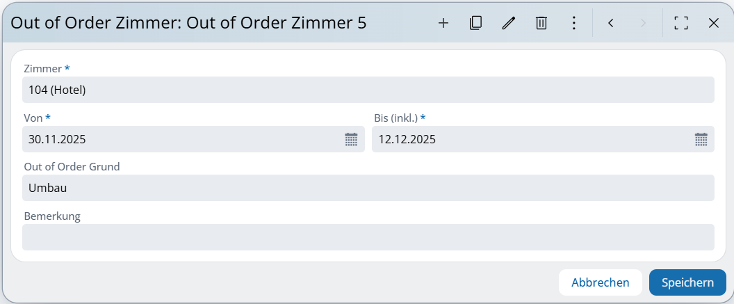The height and width of the screenshot is (304, 734).
Task: Save changes with Speichern
Action: tap(687, 282)
